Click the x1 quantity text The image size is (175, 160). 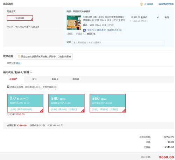coord(158,18)
